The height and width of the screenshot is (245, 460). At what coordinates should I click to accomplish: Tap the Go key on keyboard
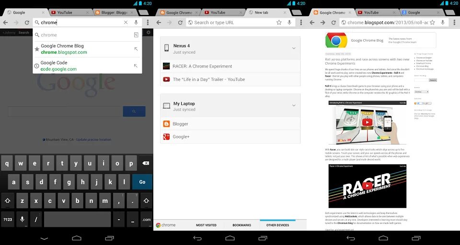point(142,182)
